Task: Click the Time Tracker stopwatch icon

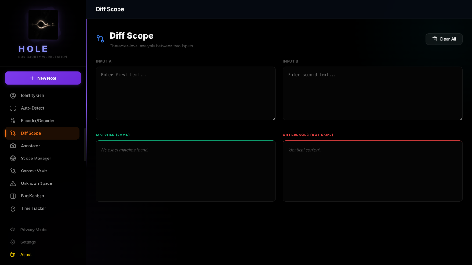Action: point(12,208)
